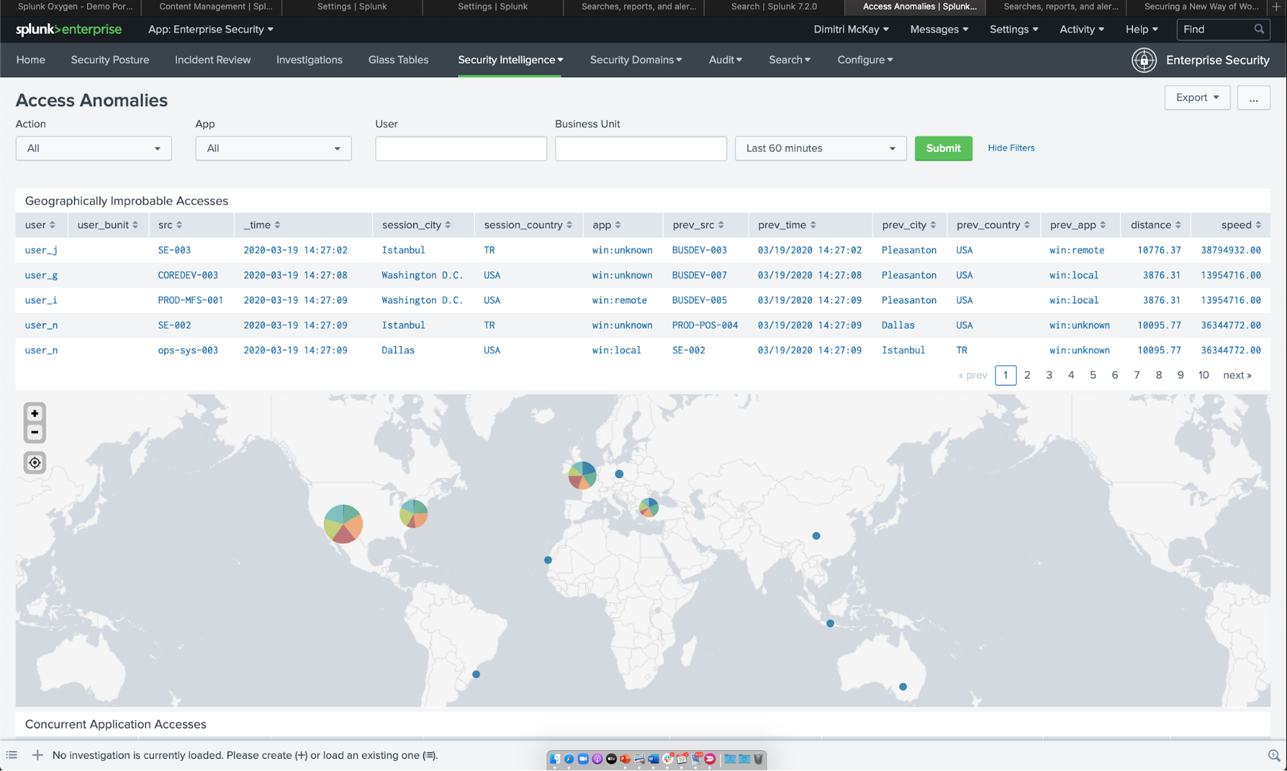This screenshot has width=1287, height=771.
Task: Go to results page 10
Action: coord(1203,375)
